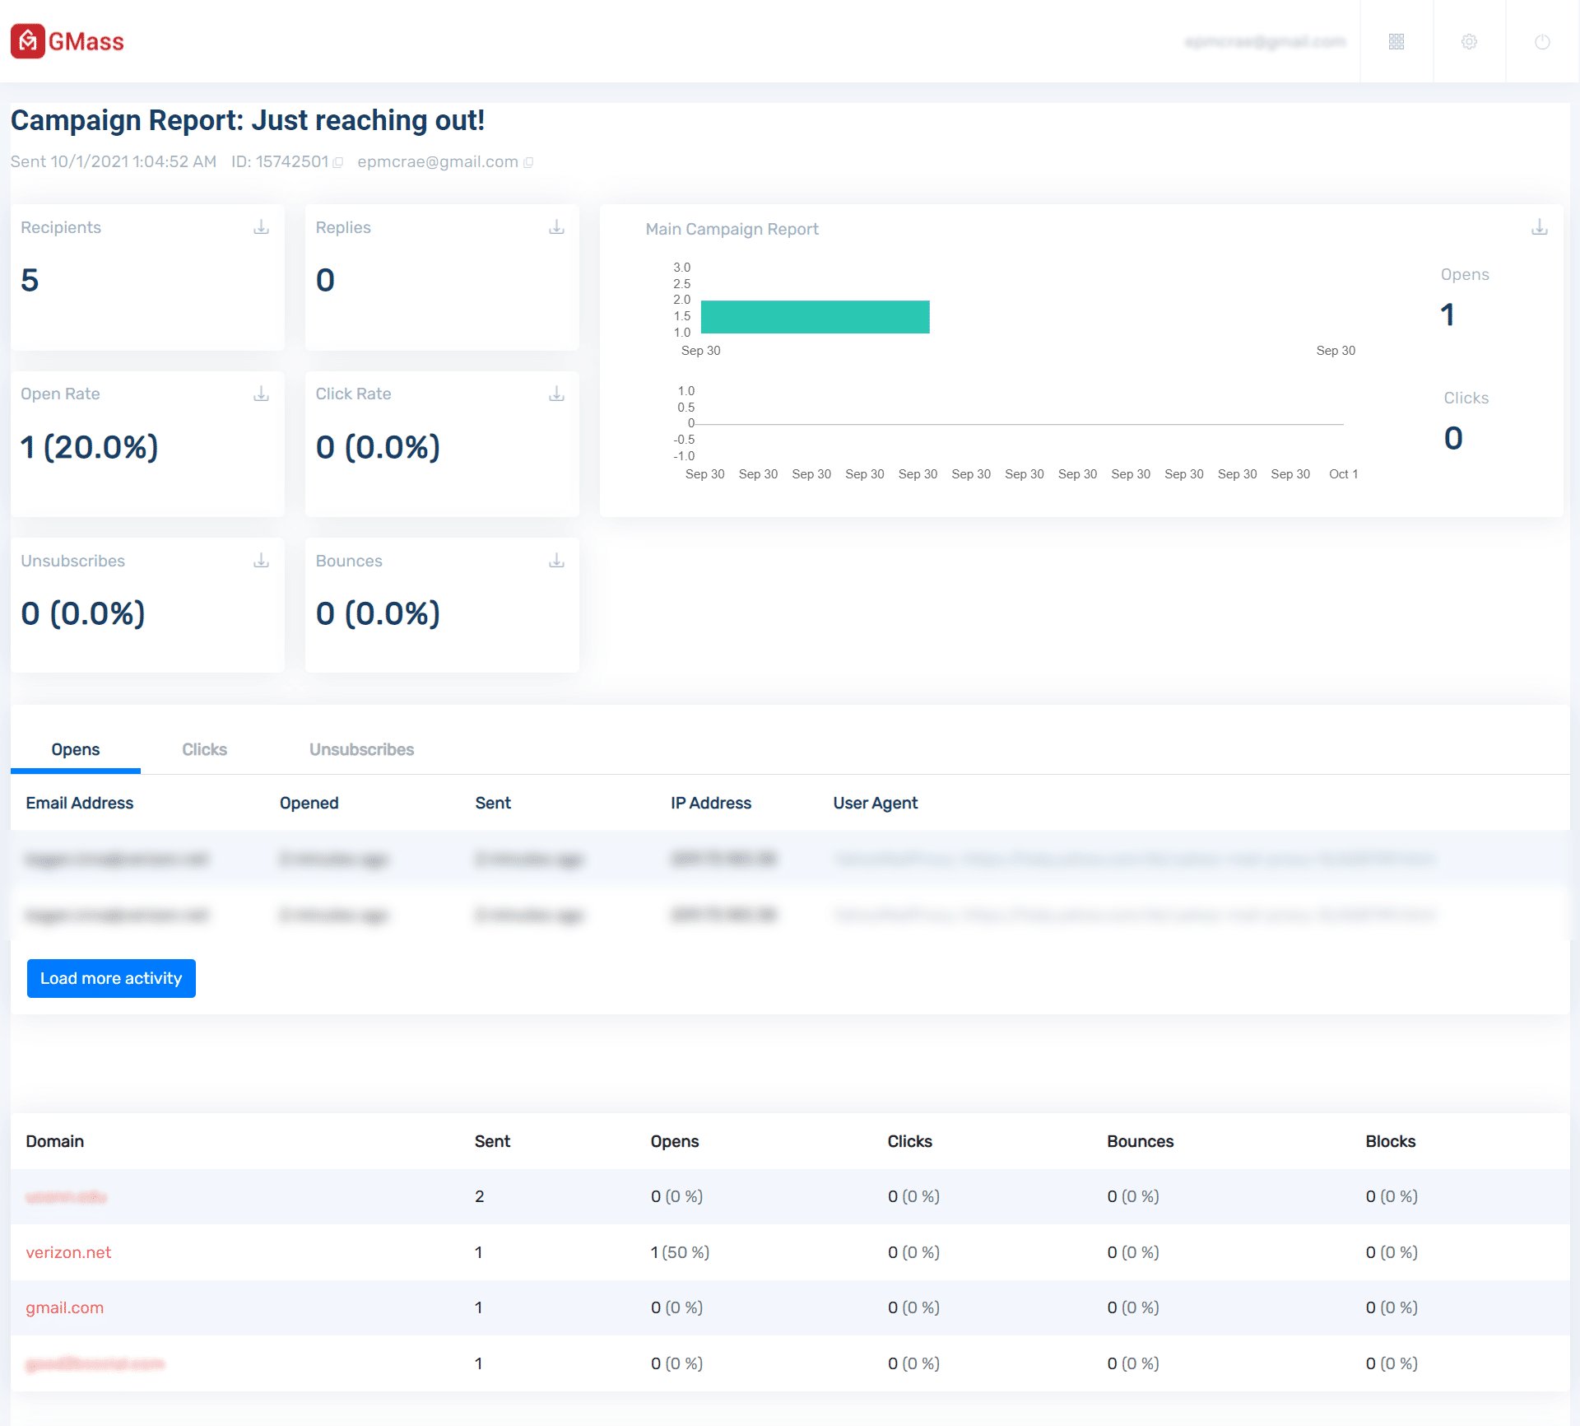Download the Unsubscribes report
1580x1426 pixels.
(261, 561)
